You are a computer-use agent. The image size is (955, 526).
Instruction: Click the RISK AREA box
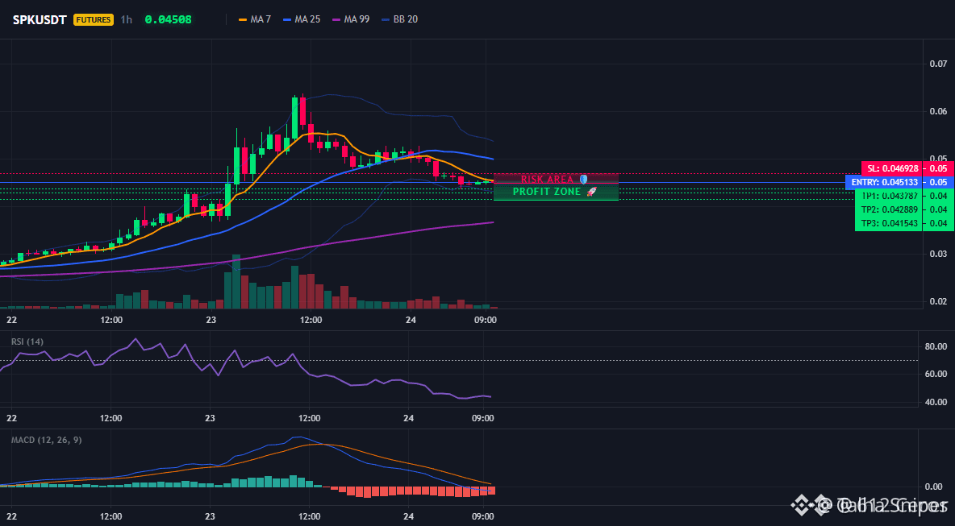tap(556, 179)
